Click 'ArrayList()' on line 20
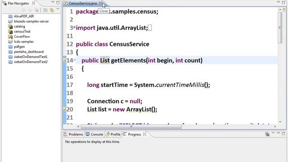 [x=141, y=109]
